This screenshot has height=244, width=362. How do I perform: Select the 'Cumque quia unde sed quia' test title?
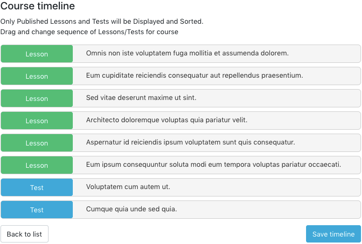click(x=131, y=209)
